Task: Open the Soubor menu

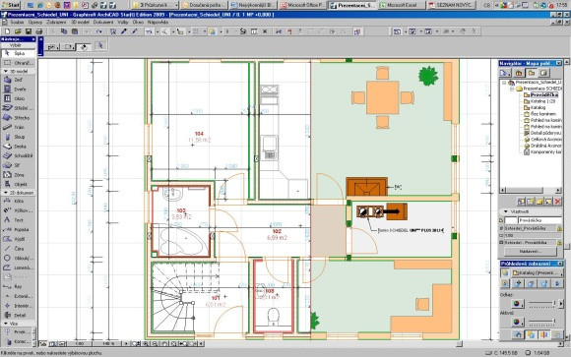Action: pyautogui.click(x=17, y=23)
